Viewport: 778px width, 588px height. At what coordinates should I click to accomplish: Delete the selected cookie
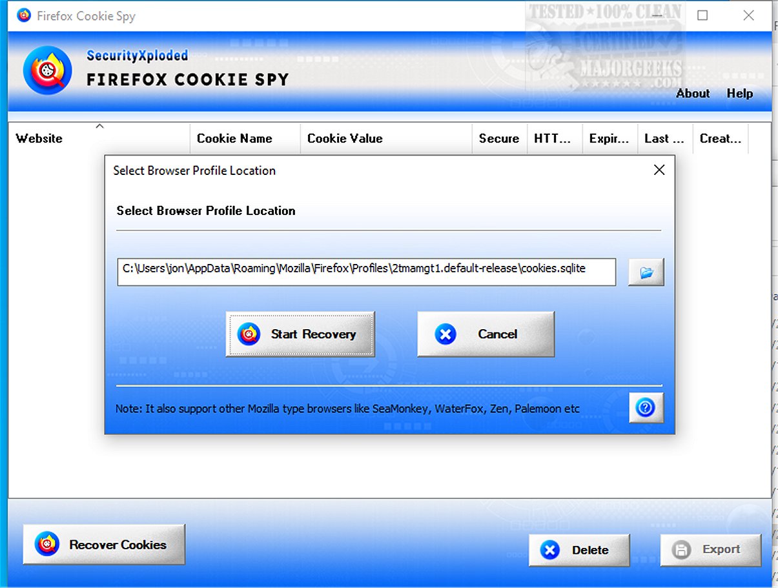[x=579, y=550]
